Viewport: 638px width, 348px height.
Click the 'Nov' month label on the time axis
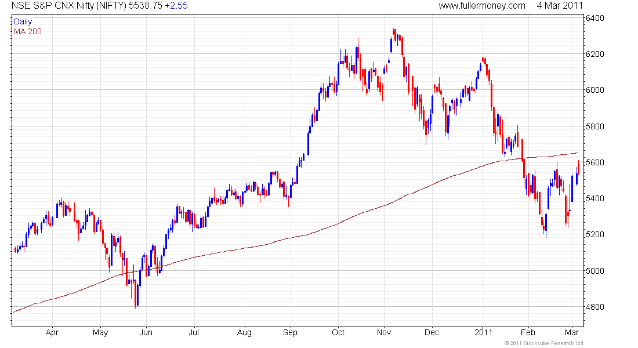tap(384, 333)
